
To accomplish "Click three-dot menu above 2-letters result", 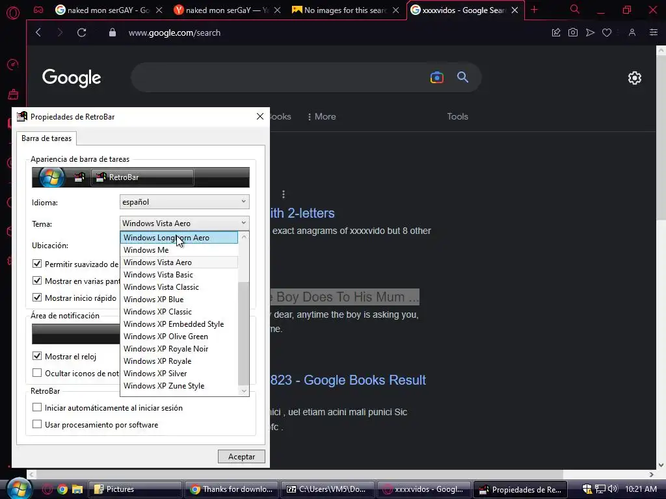I will click(284, 194).
